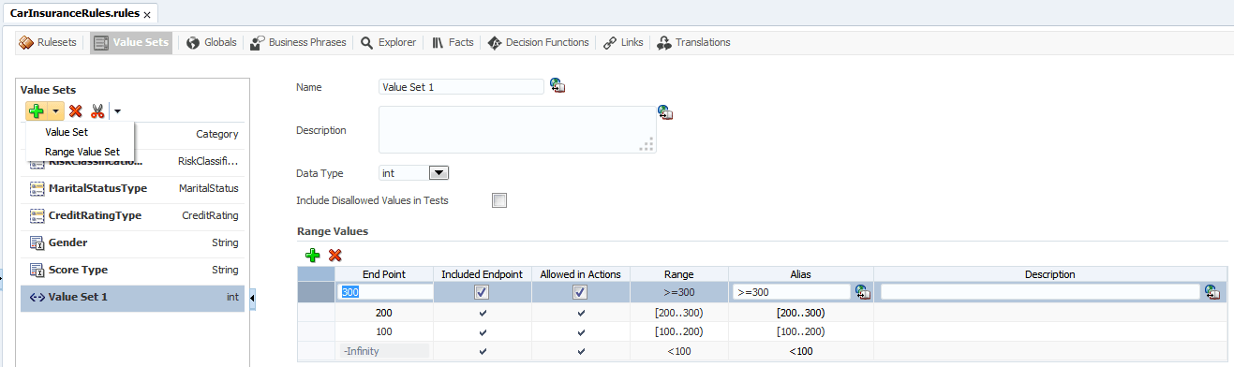
Task: Click Allowed in Actions checkmark in -Infinity row
Action: point(581,352)
